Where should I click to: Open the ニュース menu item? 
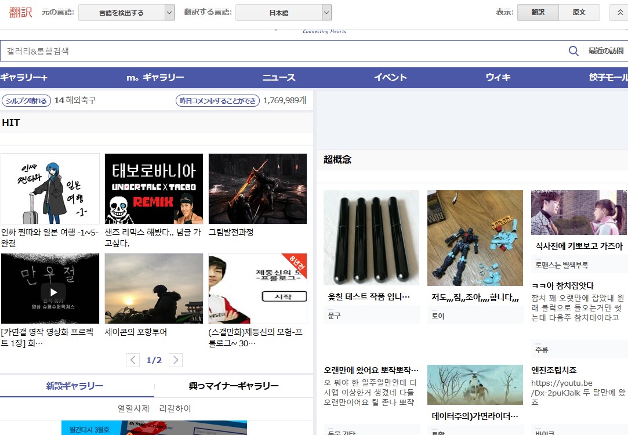(x=279, y=78)
